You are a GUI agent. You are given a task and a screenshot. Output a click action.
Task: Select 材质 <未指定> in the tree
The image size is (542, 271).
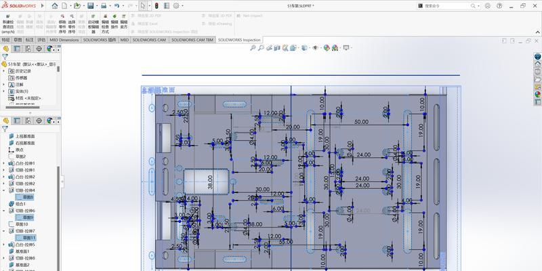[x=24, y=98]
